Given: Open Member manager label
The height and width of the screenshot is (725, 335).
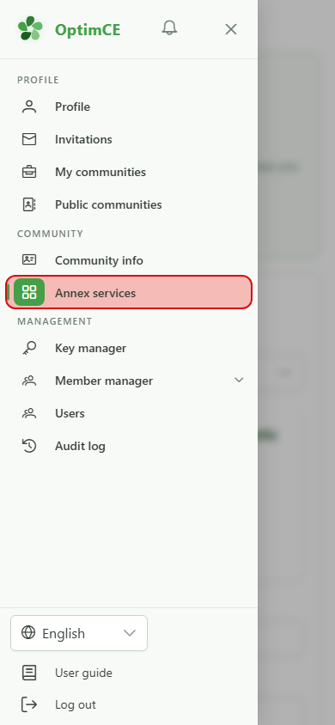Looking at the screenshot, I should click(x=104, y=381).
